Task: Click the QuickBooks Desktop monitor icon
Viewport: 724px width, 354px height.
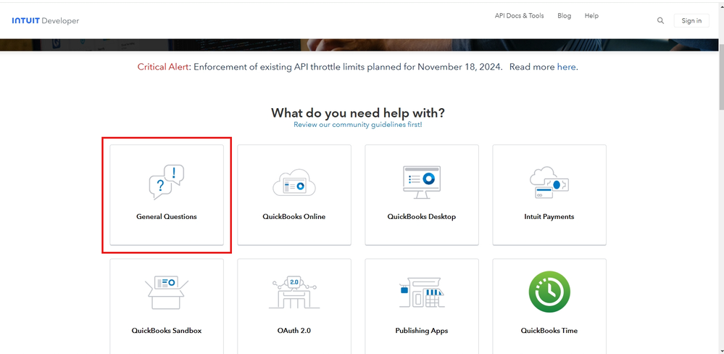Action: pyautogui.click(x=422, y=182)
